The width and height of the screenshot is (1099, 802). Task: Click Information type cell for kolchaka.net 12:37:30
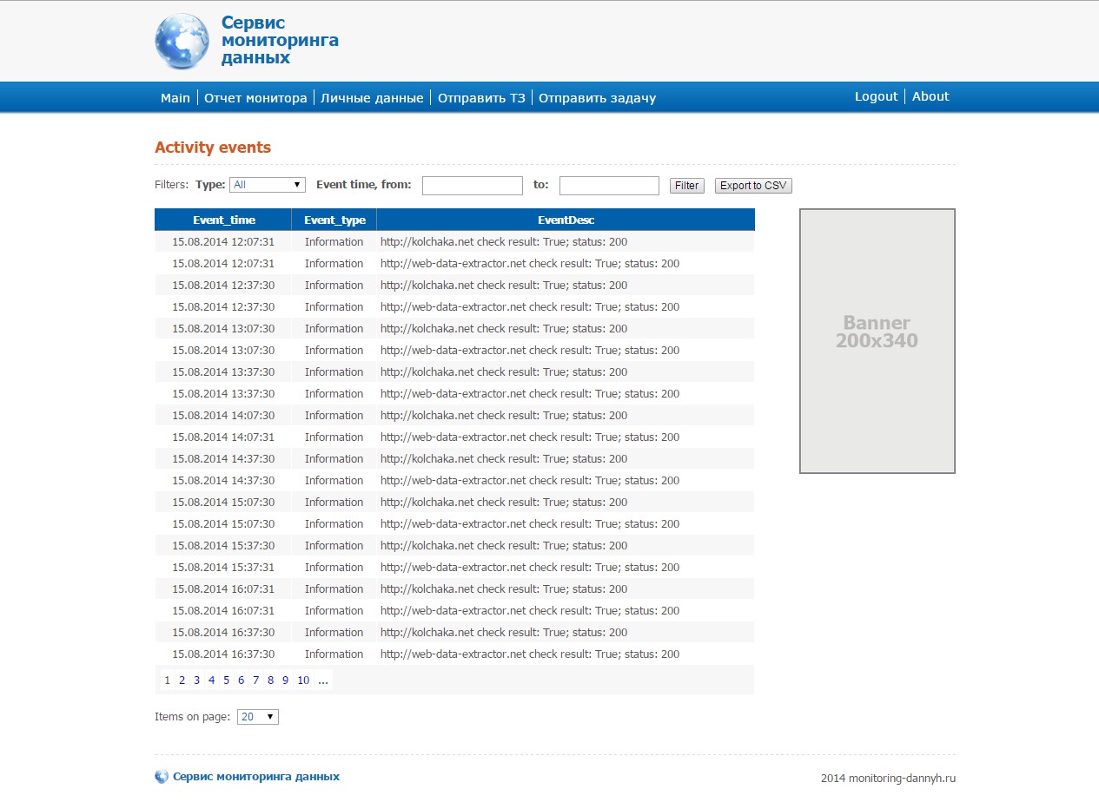click(x=334, y=286)
